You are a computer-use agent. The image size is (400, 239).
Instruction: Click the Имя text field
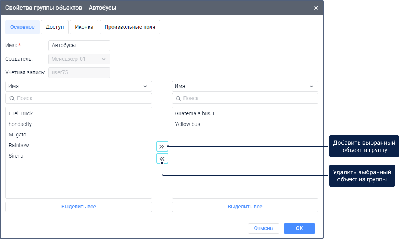tap(79, 46)
